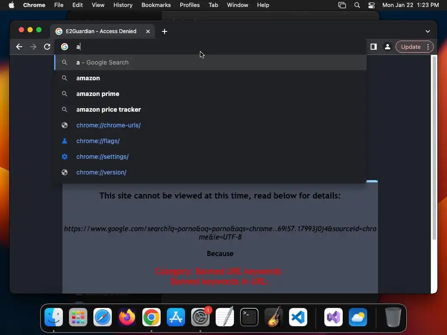Viewport: 447px width, 335px height.
Task: Open the chrome://chrome-urls/ suggestion
Action: pos(210,125)
